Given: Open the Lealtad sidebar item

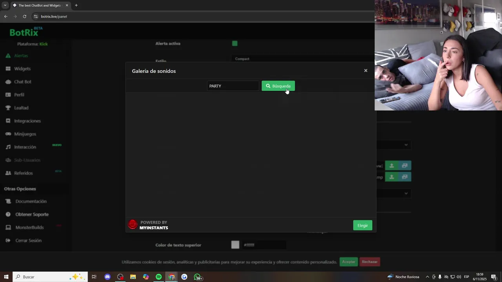Looking at the screenshot, I should [x=21, y=108].
